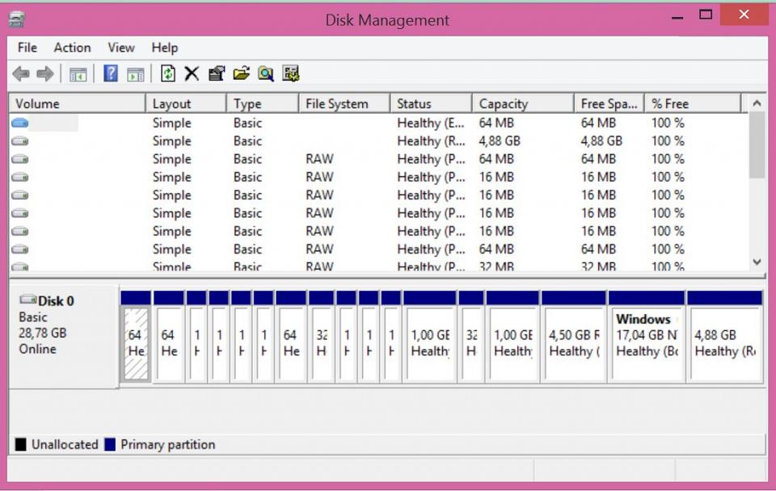Open the File menu

(x=27, y=48)
